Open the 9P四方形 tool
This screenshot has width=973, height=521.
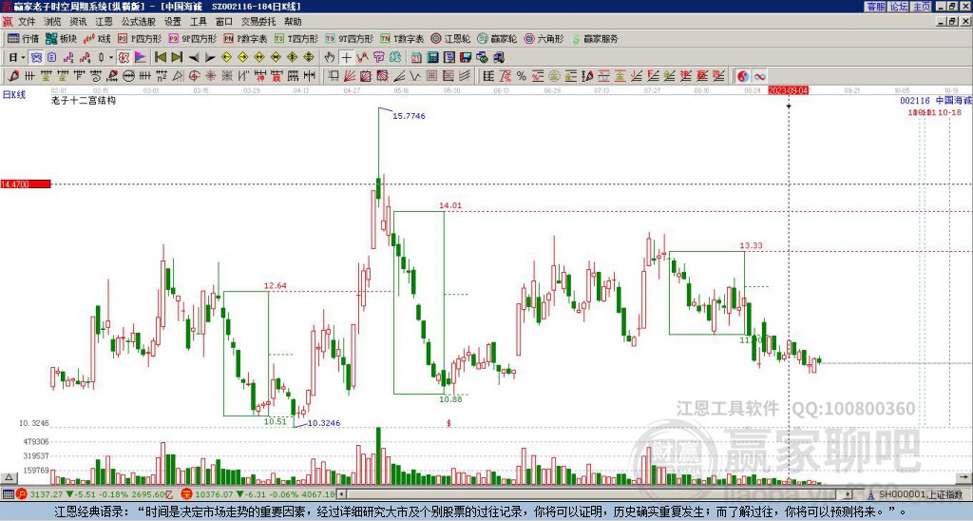(192, 38)
